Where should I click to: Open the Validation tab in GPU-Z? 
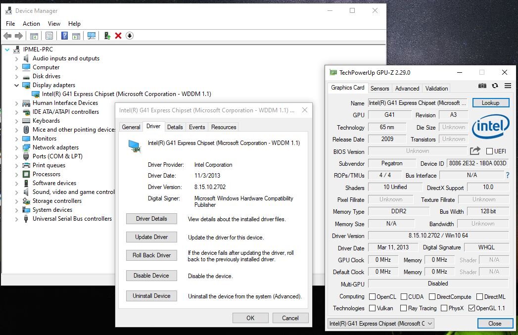pyautogui.click(x=436, y=88)
